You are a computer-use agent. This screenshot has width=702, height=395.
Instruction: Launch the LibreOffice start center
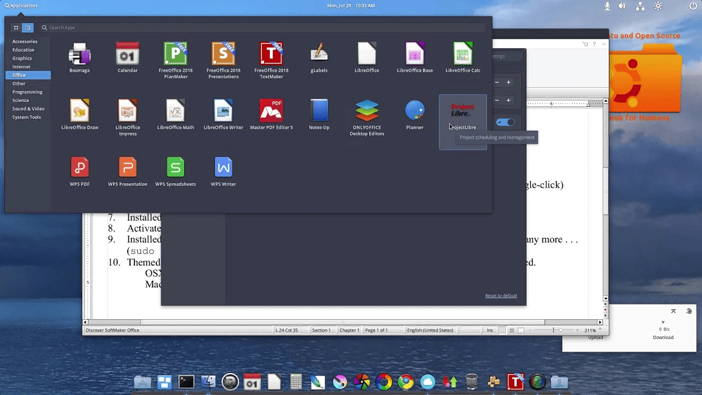coord(367,58)
